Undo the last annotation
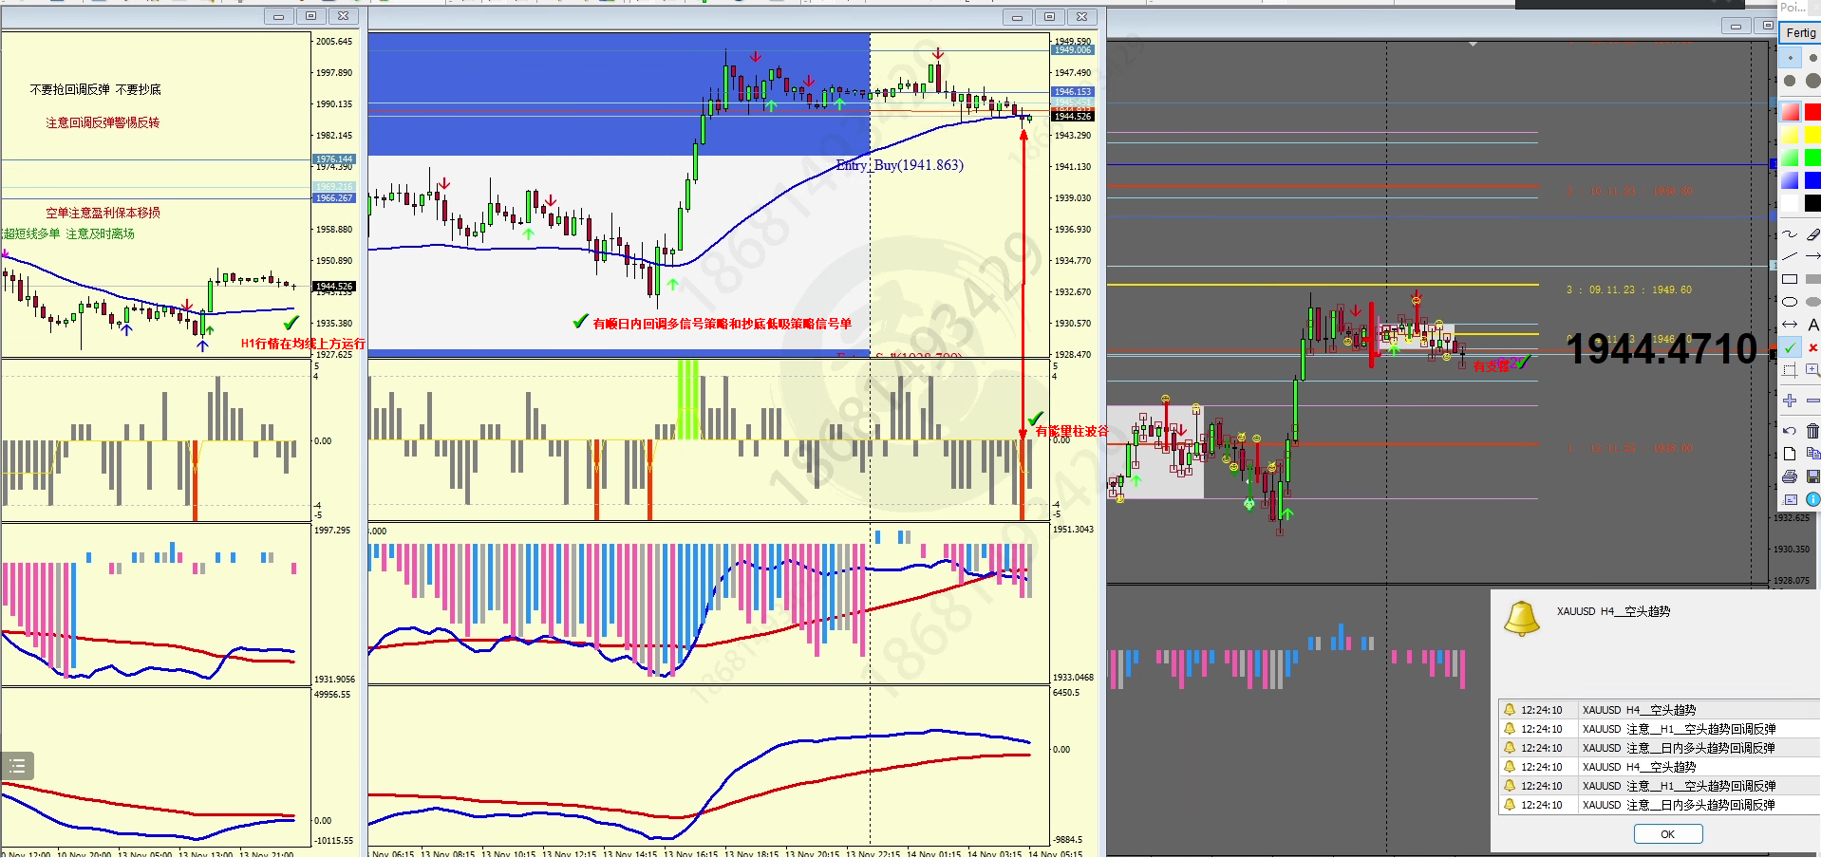Image resolution: width=1821 pixels, height=858 pixels. 1790,431
